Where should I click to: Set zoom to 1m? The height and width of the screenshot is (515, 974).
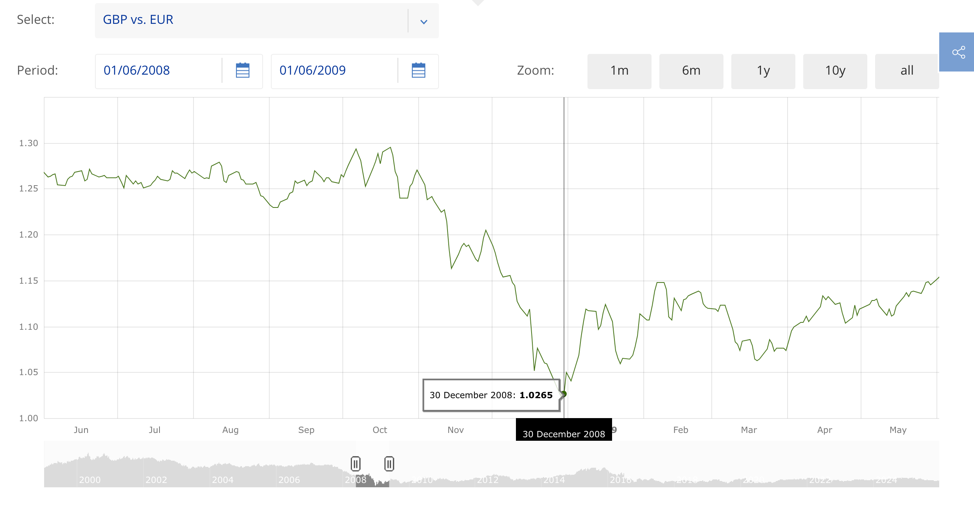click(619, 71)
